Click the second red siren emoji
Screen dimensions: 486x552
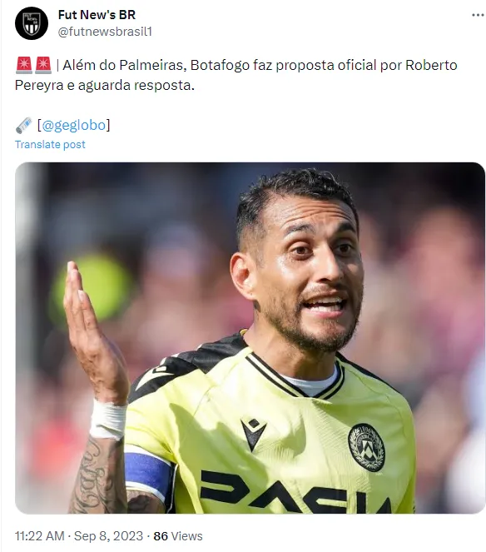(43, 65)
